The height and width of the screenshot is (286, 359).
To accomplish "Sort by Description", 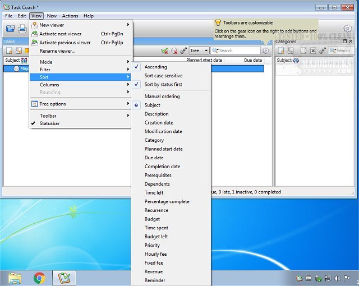I will coord(171,114).
